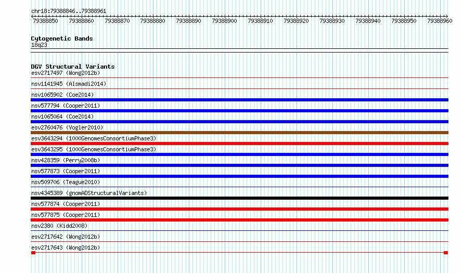Viewport: 463px width, 273px height.
Task: Click ruler position 79388930
Action: click(x=332, y=21)
